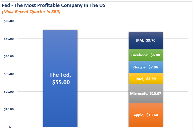Select the Microsoft, $10.67 data label
The image size is (195, 133).
(146, 93)
